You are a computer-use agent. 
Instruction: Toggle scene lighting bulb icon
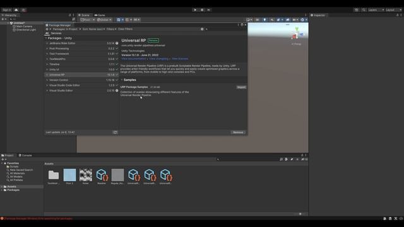pos(264,20)
